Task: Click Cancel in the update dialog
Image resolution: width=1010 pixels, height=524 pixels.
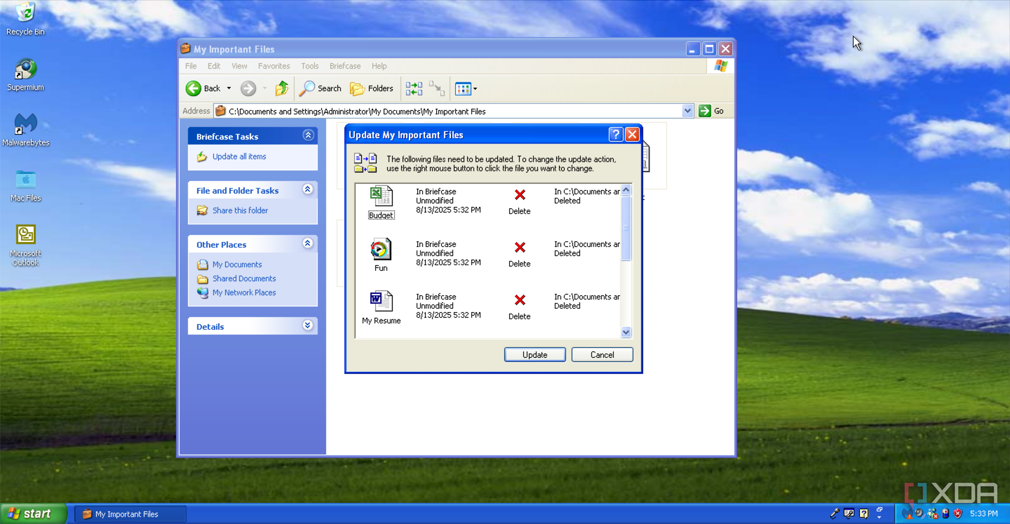Action: point(602,355)
